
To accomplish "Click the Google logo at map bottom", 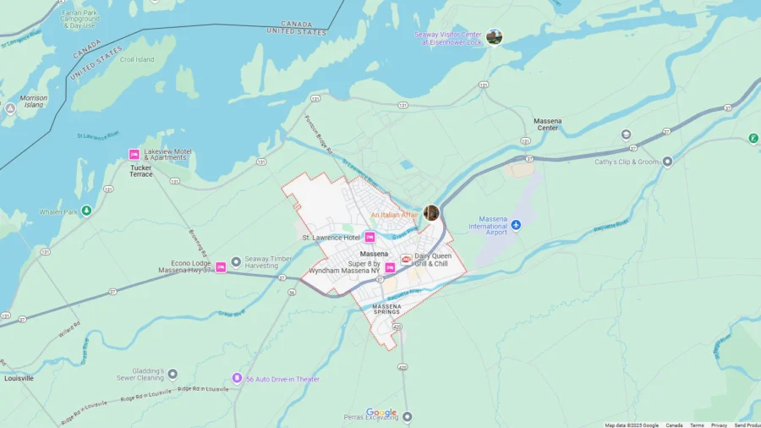I will coord(381,413).
